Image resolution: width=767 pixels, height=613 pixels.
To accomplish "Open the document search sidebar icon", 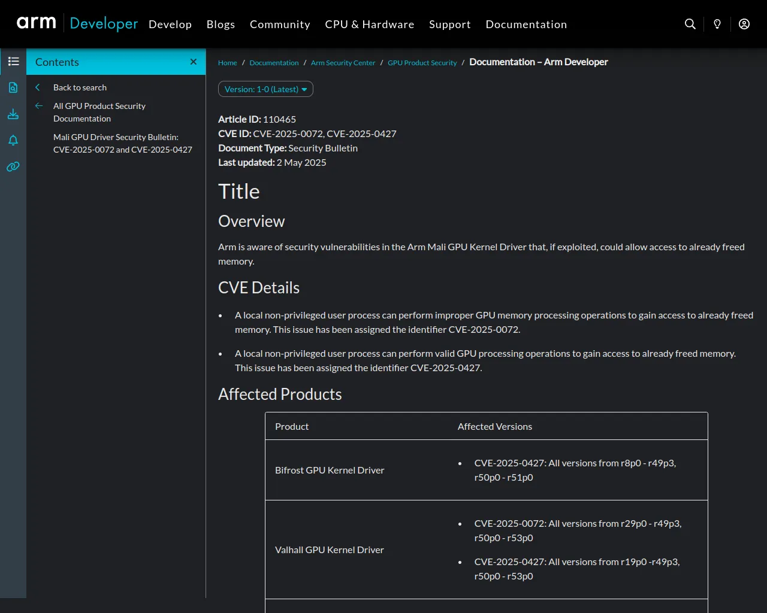I will [13, 87].
